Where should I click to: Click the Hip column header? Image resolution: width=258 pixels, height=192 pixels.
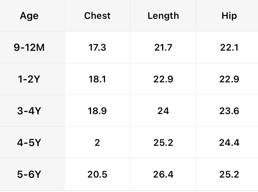click(x=229, y=16)
